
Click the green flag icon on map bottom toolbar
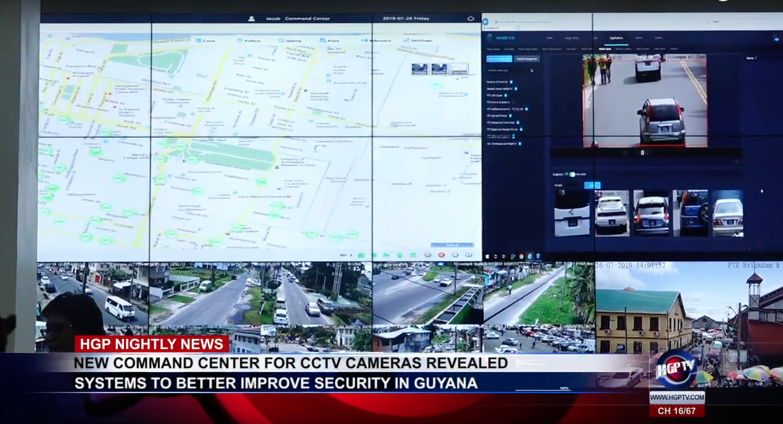(386, 255)
